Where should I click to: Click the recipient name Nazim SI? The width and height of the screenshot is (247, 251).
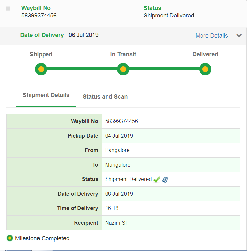116,223
